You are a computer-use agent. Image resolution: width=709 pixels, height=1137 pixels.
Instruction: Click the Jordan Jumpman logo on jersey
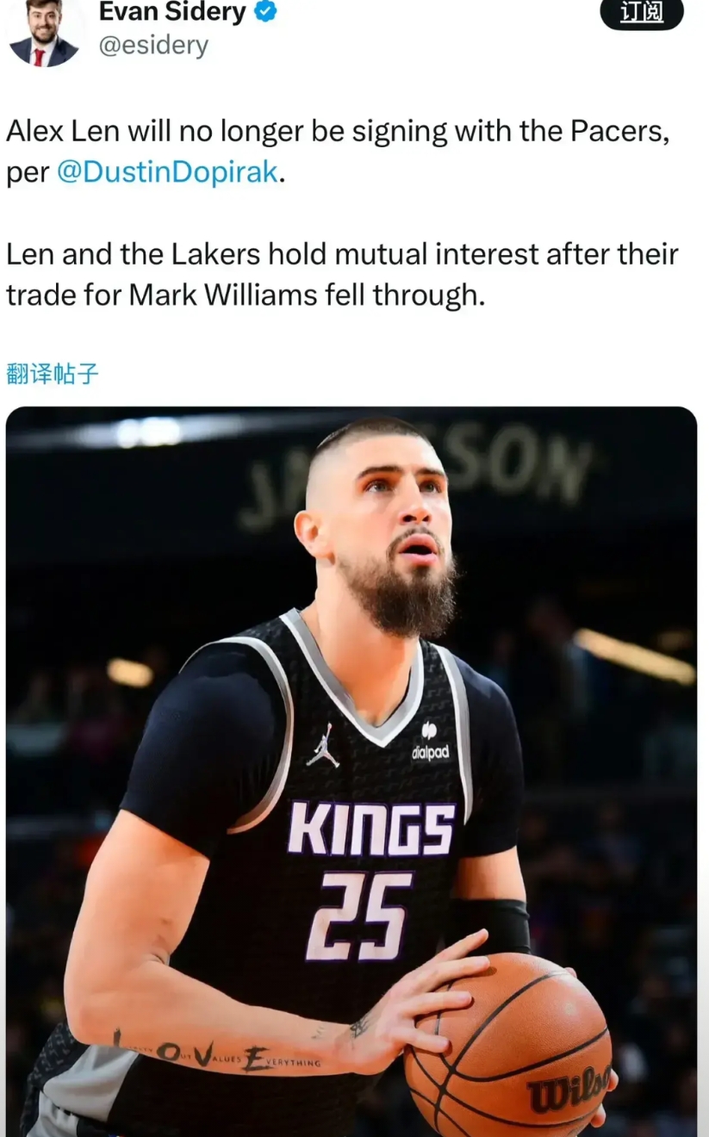pos(323,745)
